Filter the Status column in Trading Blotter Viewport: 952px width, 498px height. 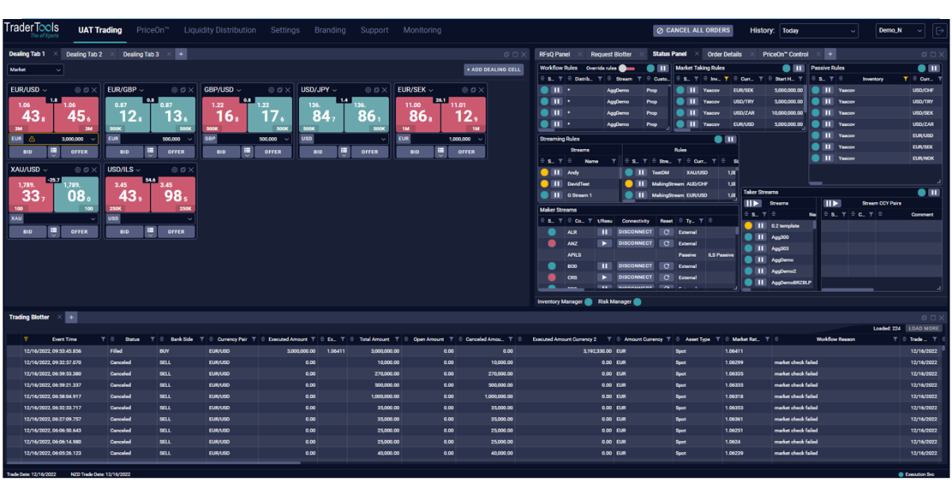point(153,339)
